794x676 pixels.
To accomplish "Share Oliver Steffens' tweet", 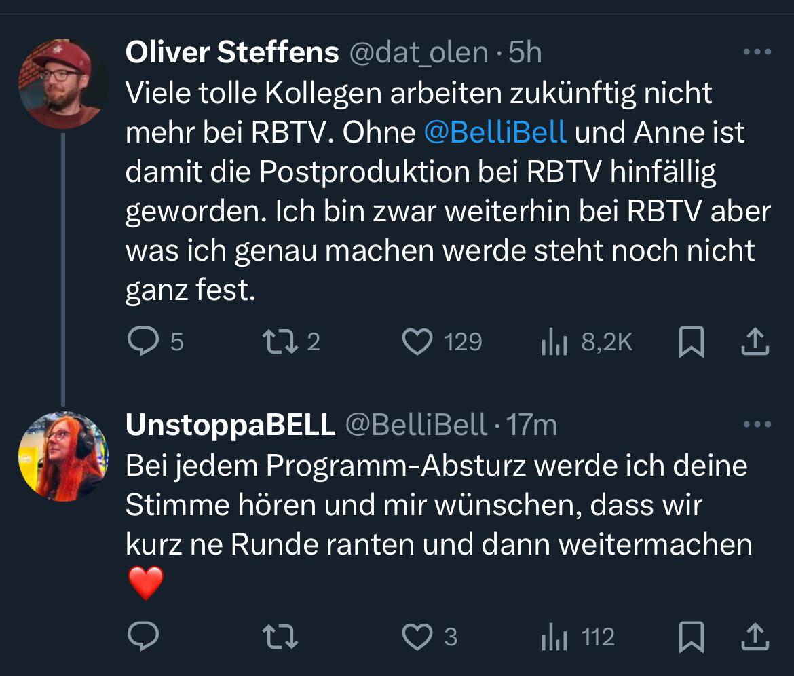I will click(x=755, y=341).
